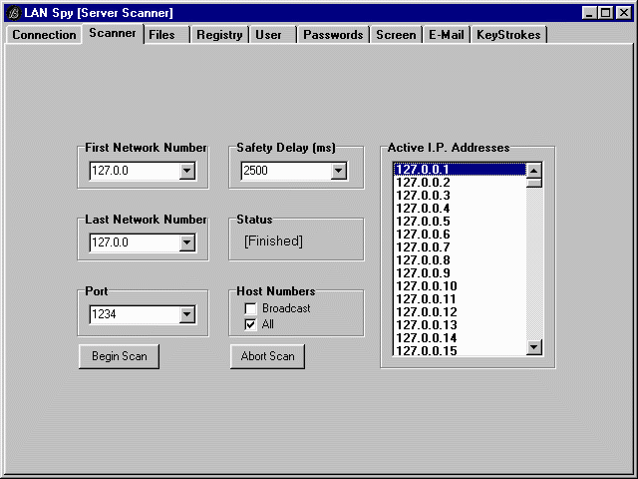Screen dimensions: 638x479
Task: Expand the First Network Number dropdown
Action: pyautogui.click(x=186, y=171)
